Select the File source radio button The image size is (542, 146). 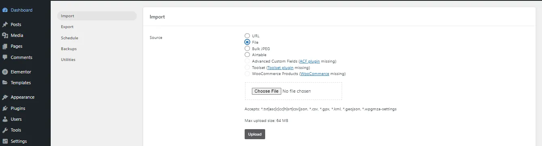pyautogui.click(x=247, y=42)
